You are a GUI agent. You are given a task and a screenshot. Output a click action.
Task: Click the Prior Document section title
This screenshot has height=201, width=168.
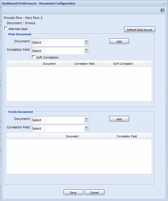pyautogui.click(x=20, y=34)
